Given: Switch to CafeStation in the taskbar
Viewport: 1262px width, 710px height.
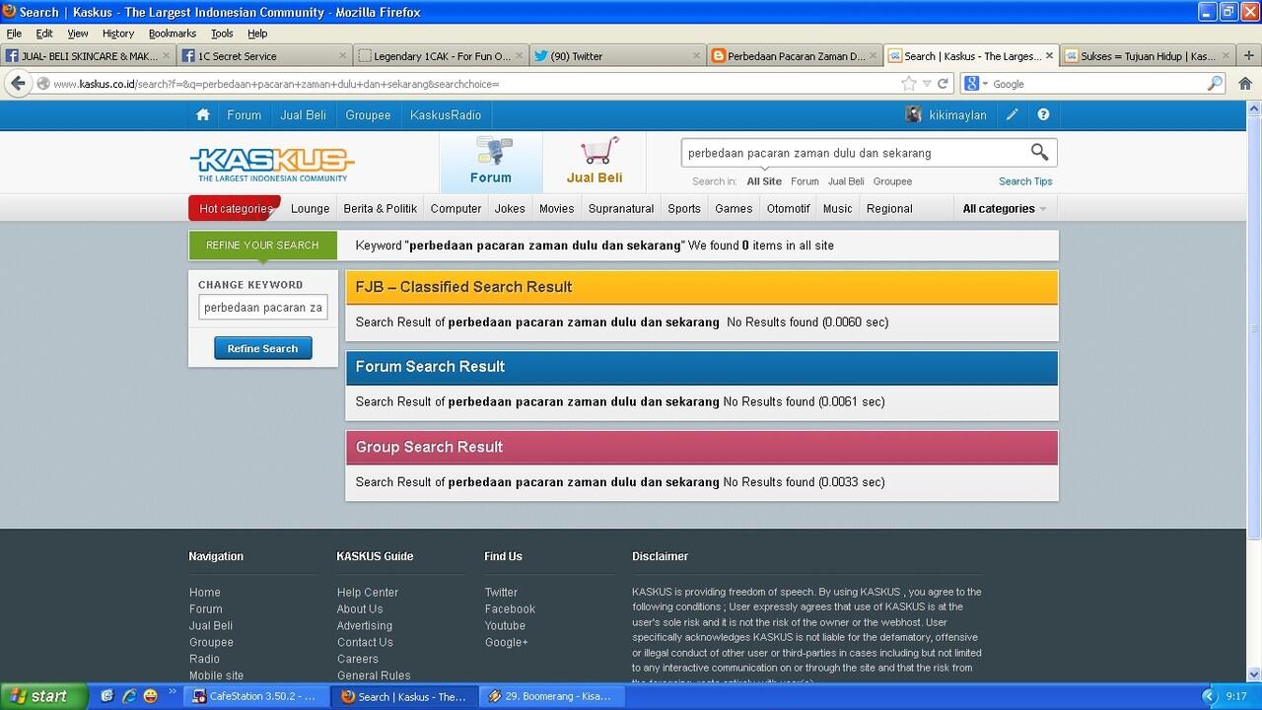Looking at the screenshot, I should click(254, 696).
